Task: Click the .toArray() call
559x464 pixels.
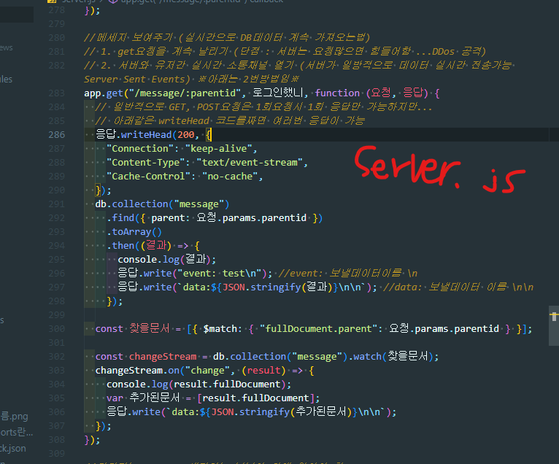Action: pyautogui.click(x=134, y=232)
